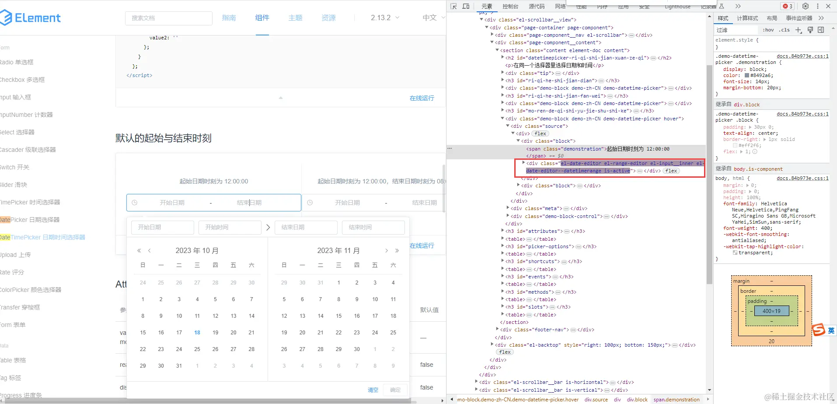This screenshot has width=837, height=404.
Task: Go to next year in right calendar
Action: pyautogui.click(x=397, y=251)
